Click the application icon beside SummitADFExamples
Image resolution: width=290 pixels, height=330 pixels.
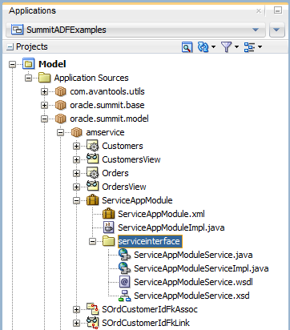[x=17, y=30]
